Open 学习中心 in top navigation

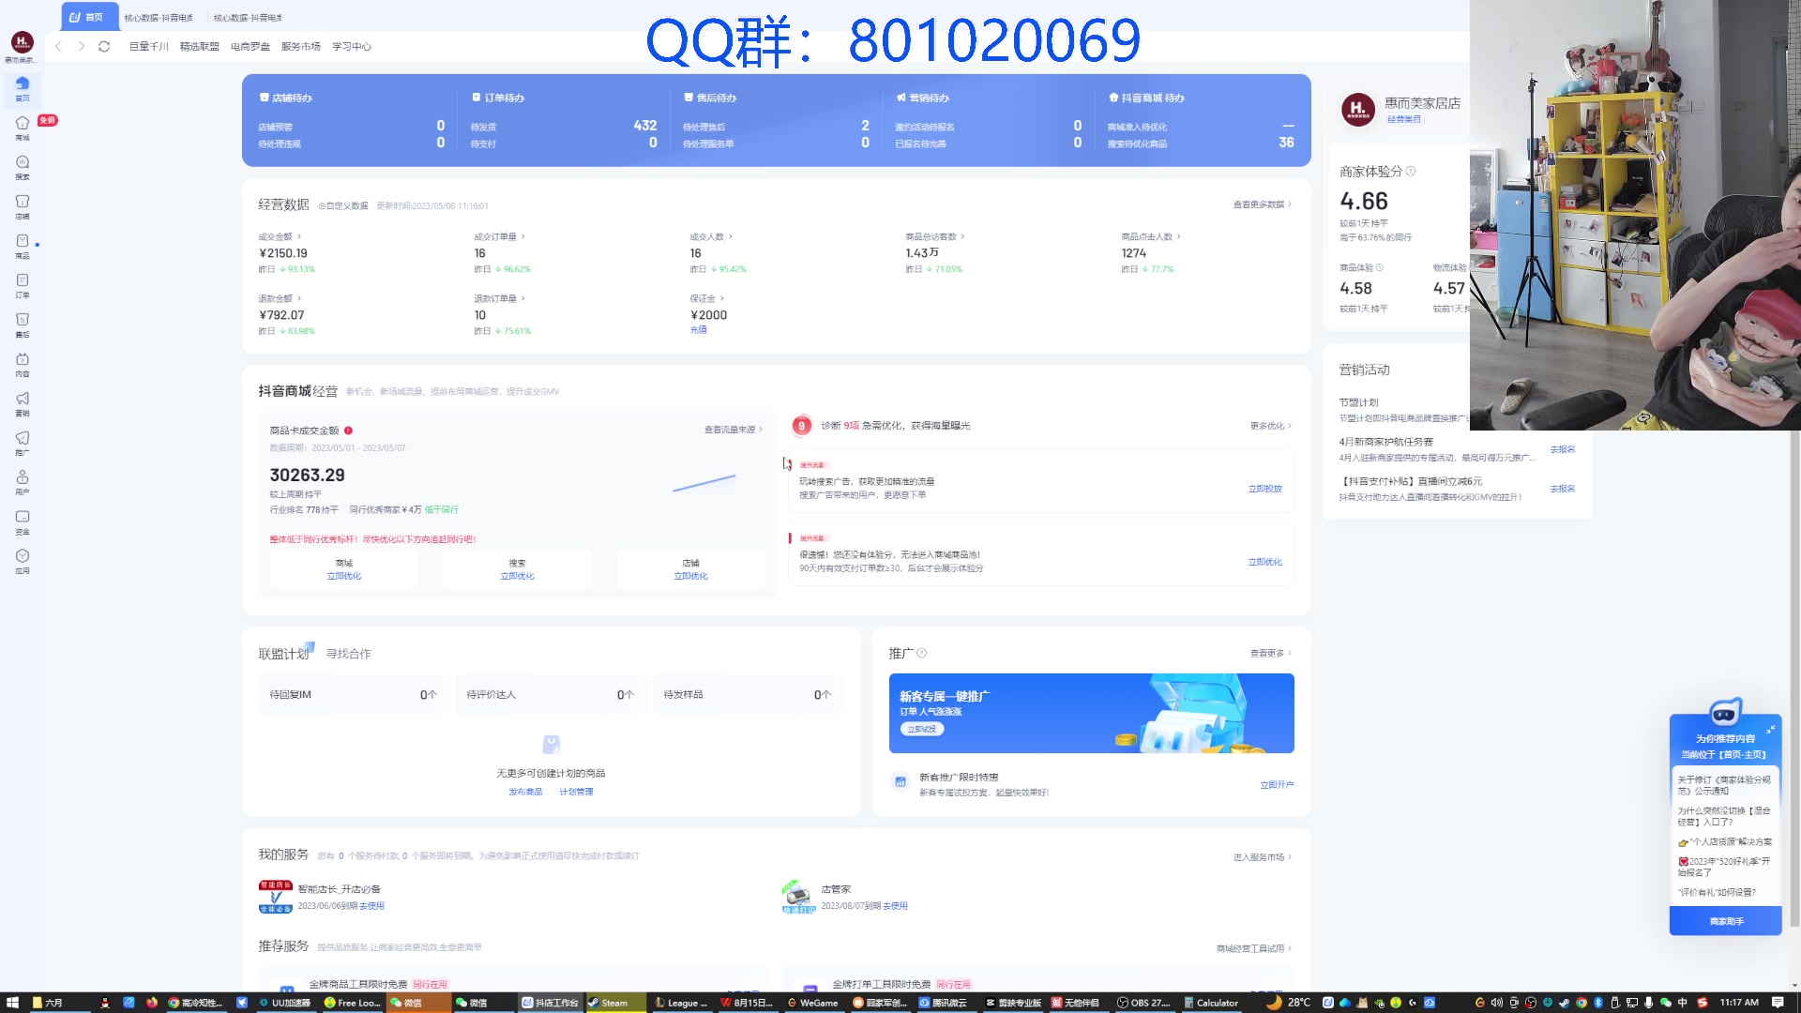pyautogui.click(x=352, y=46)
